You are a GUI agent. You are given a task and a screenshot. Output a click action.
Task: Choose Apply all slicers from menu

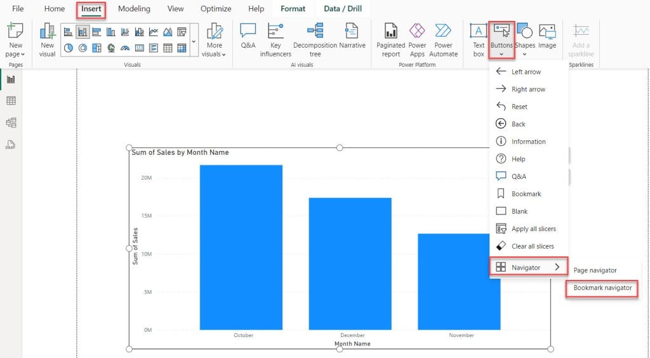pos(529,229)
